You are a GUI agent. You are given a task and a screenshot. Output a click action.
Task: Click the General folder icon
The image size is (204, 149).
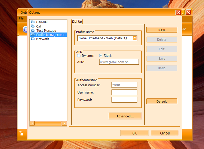pyautogui.click(x=33, y=22)
